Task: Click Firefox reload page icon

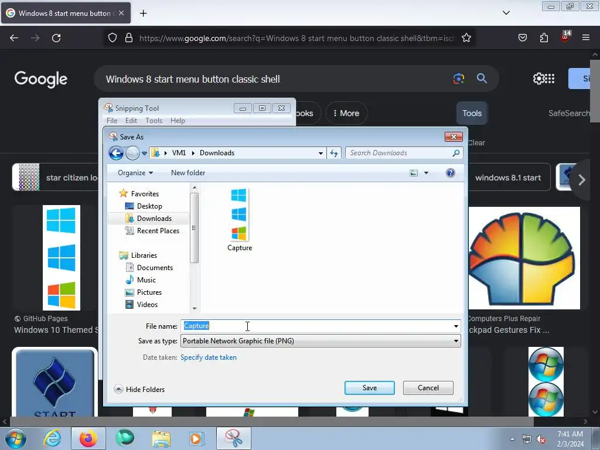Action: (56, 38)
